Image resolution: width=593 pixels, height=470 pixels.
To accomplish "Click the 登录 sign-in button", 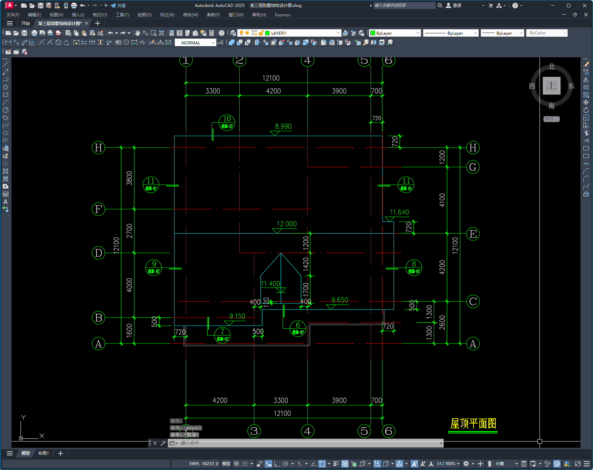I will 454,5.
